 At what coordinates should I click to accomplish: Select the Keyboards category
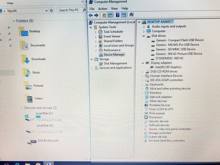coord(157,84)
